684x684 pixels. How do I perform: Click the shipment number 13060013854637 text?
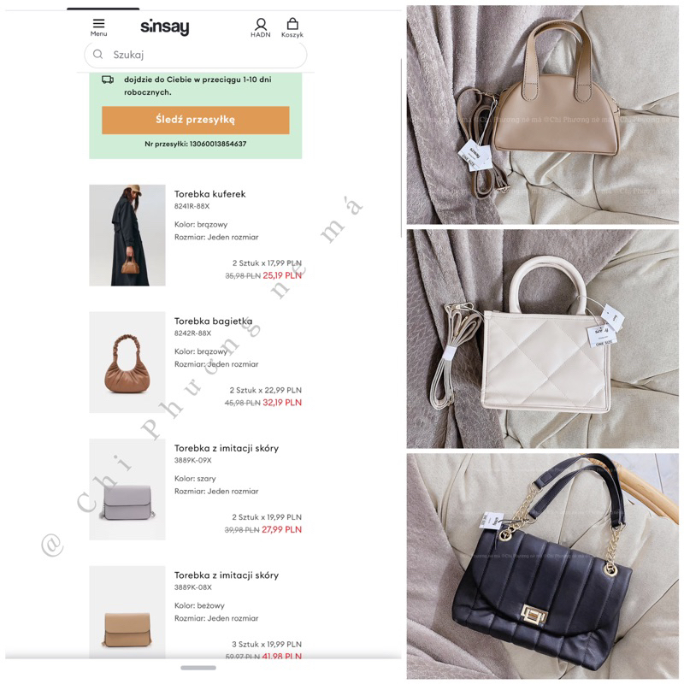click(x=218, y=144)
